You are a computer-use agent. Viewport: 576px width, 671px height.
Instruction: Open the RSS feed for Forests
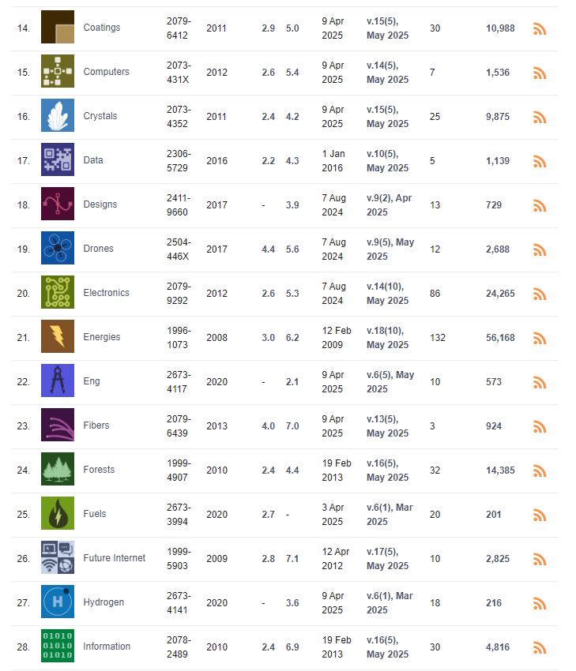[x=539, y=470]
